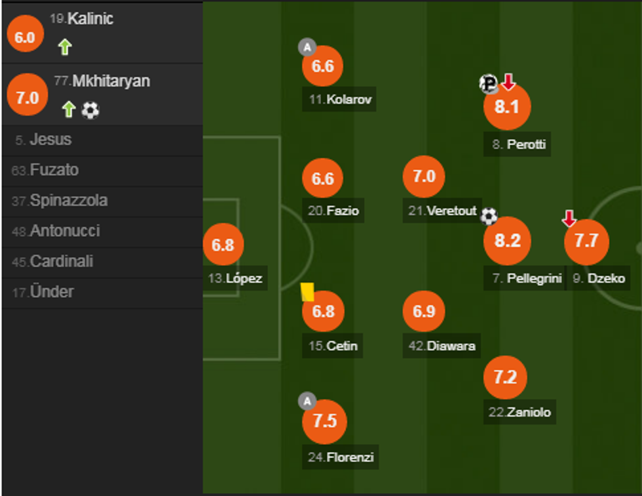Click Kalinic's 6.0 rating badge
The image size is (642, 496).
24,37
